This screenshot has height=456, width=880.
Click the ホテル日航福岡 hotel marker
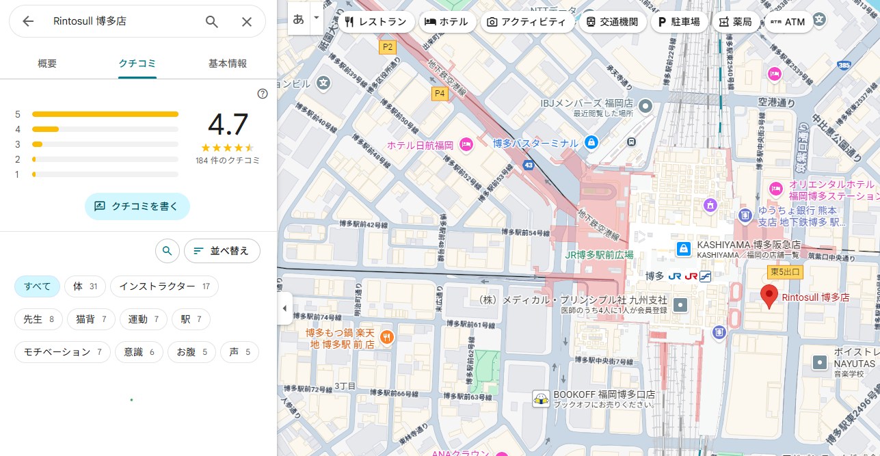pos(466,144)
